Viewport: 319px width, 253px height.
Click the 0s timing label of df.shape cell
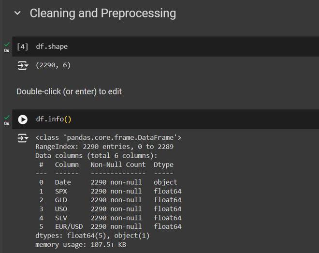coord(7,50)
